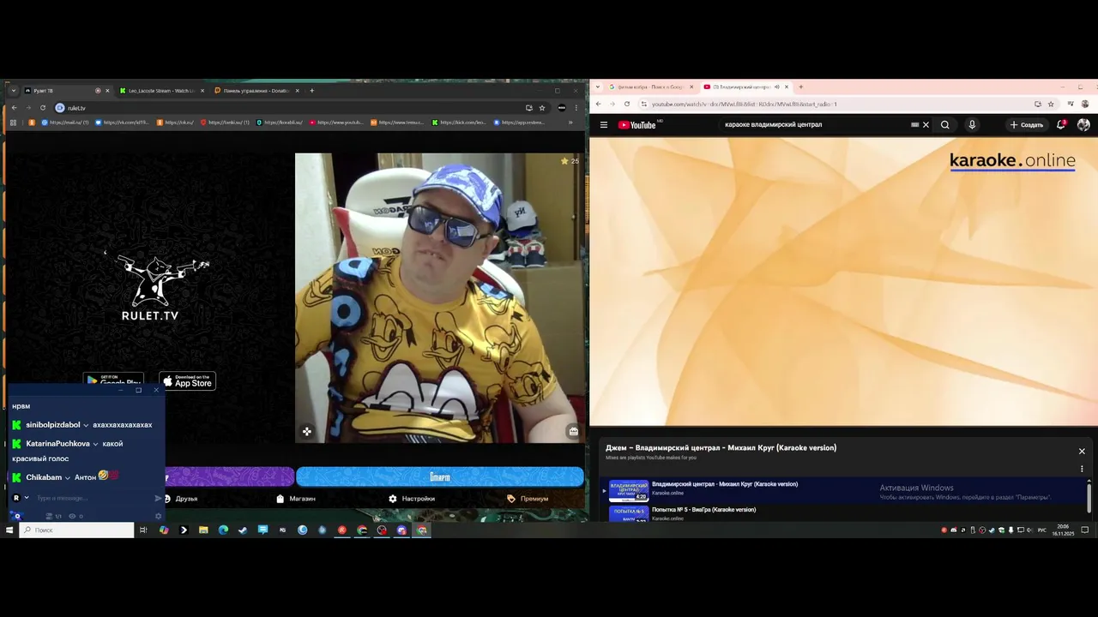This screenshot has width=1098, height=617.
Task: Open Магазин in the rulet.tv bottom menu
Action: click(x=296, y=499)
